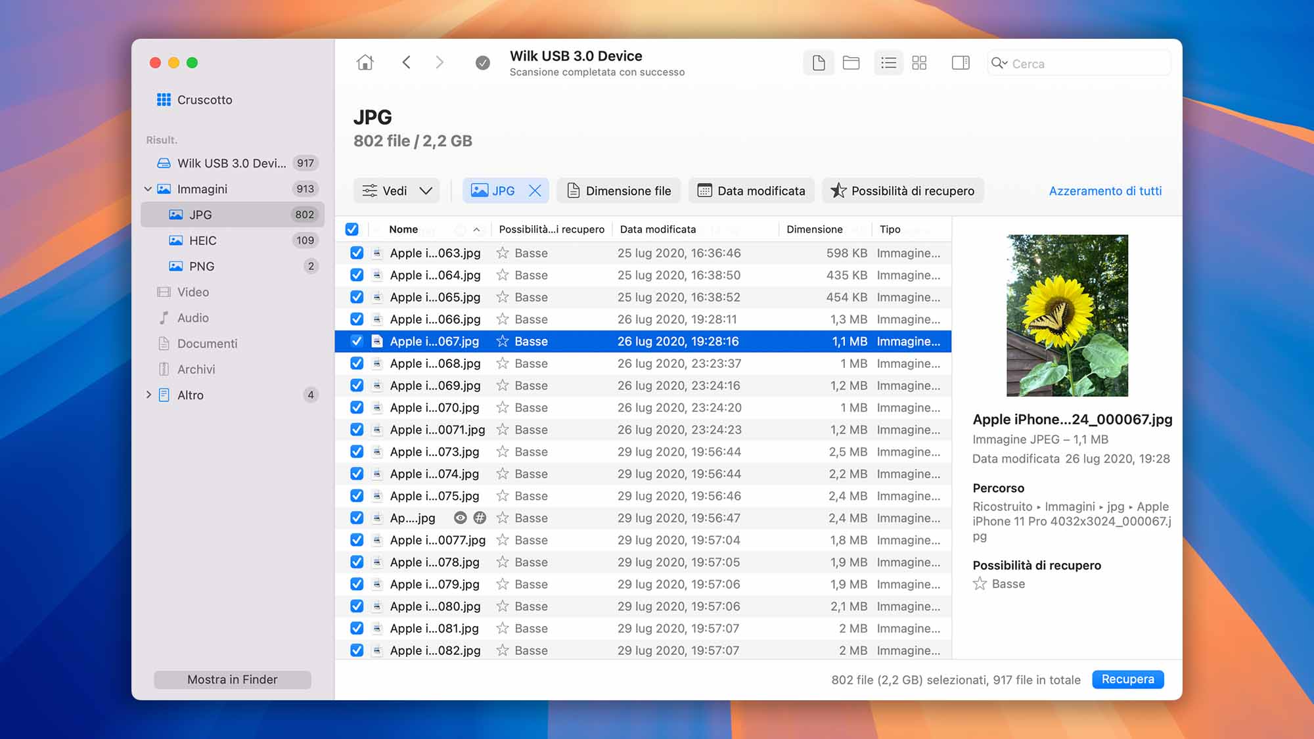Sort by Possibilità...i recupero column
This screenshot has height=739, width=1314.
click(551, 229)
